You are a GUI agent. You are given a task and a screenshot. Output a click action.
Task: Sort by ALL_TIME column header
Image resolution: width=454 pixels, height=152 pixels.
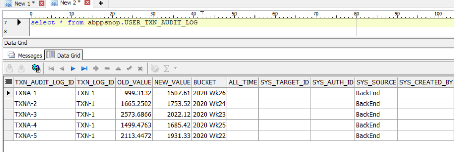point(243,82)
